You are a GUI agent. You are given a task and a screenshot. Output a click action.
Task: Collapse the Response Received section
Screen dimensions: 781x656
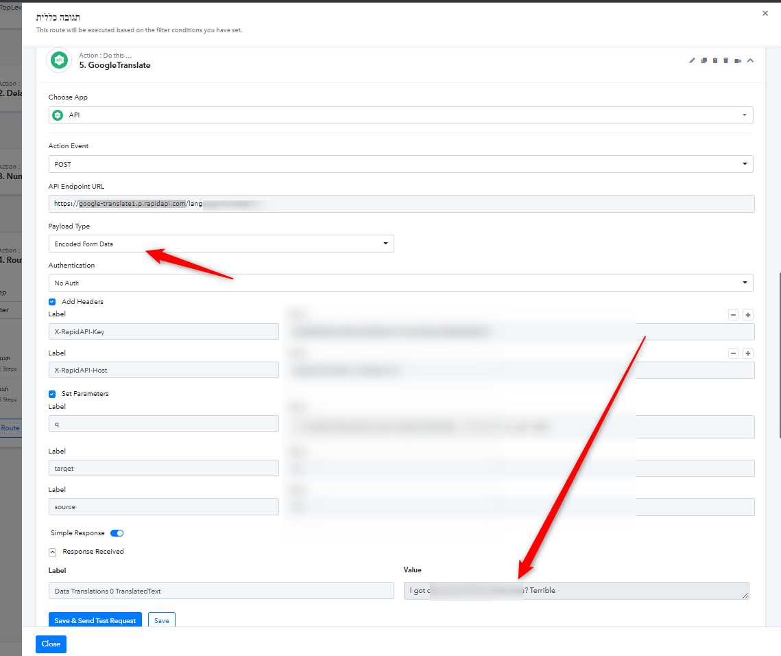point(52,552)
